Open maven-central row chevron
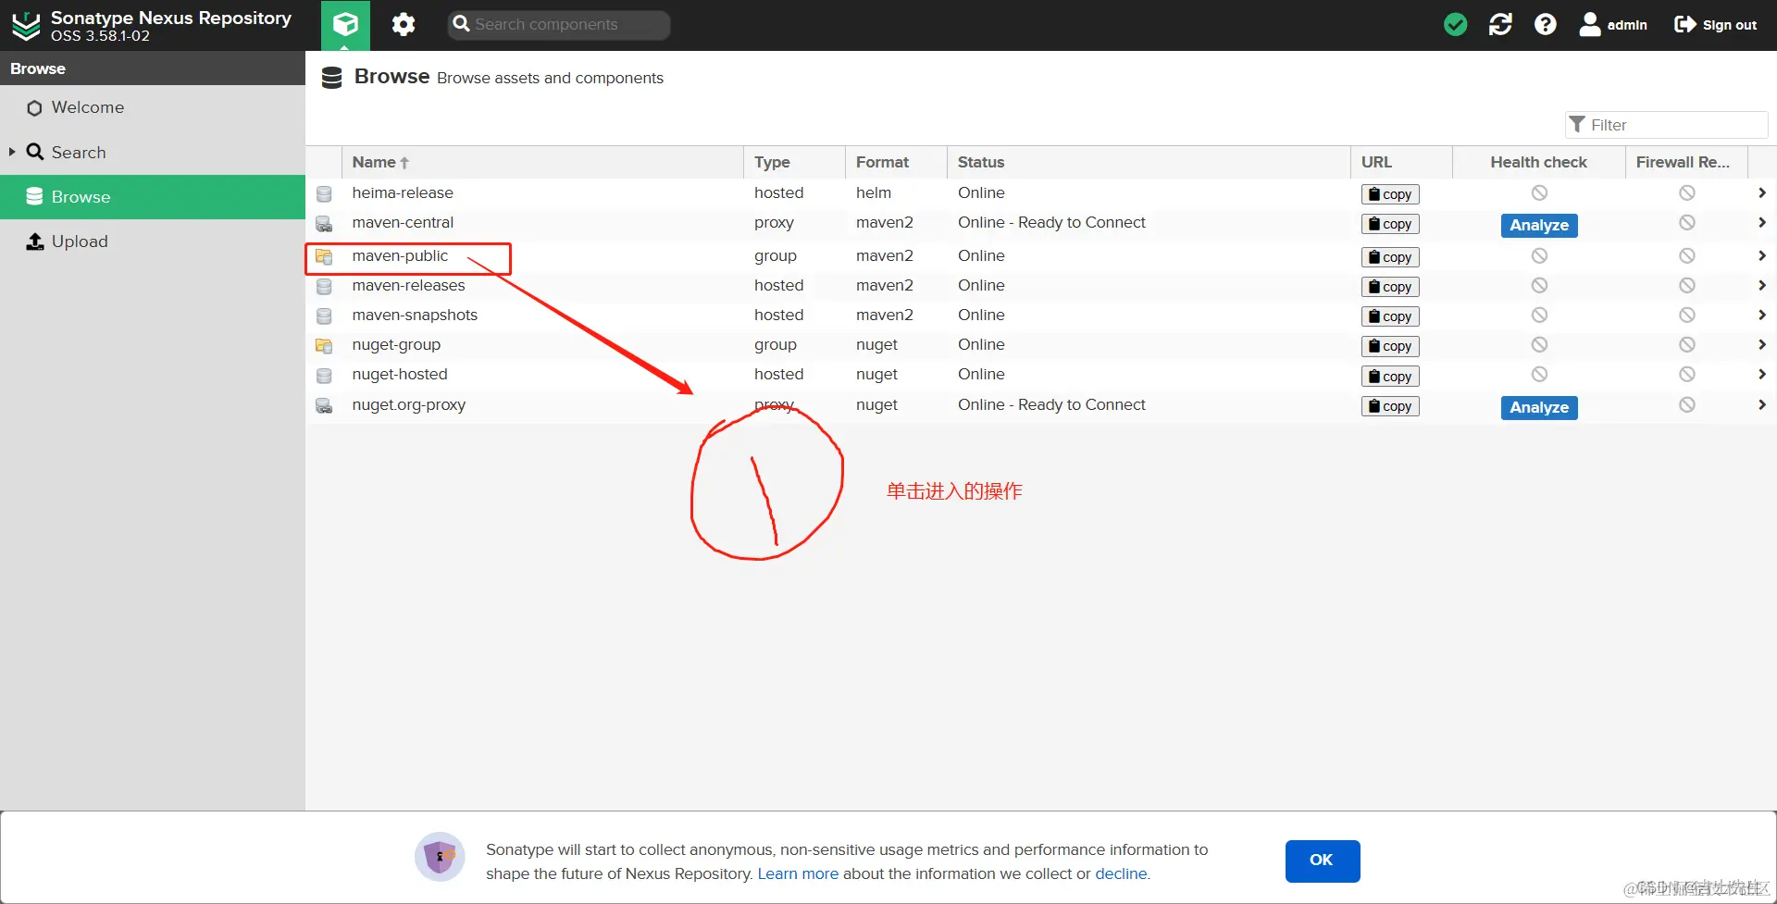The width and height of the screenshot is (1777, 904). 1762,222
